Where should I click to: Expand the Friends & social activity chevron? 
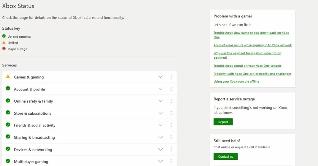click(x=161, y=125)
